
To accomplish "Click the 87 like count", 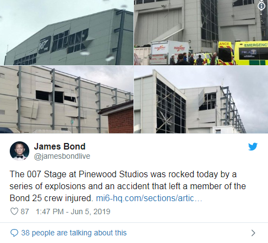I will click(25, 211).
